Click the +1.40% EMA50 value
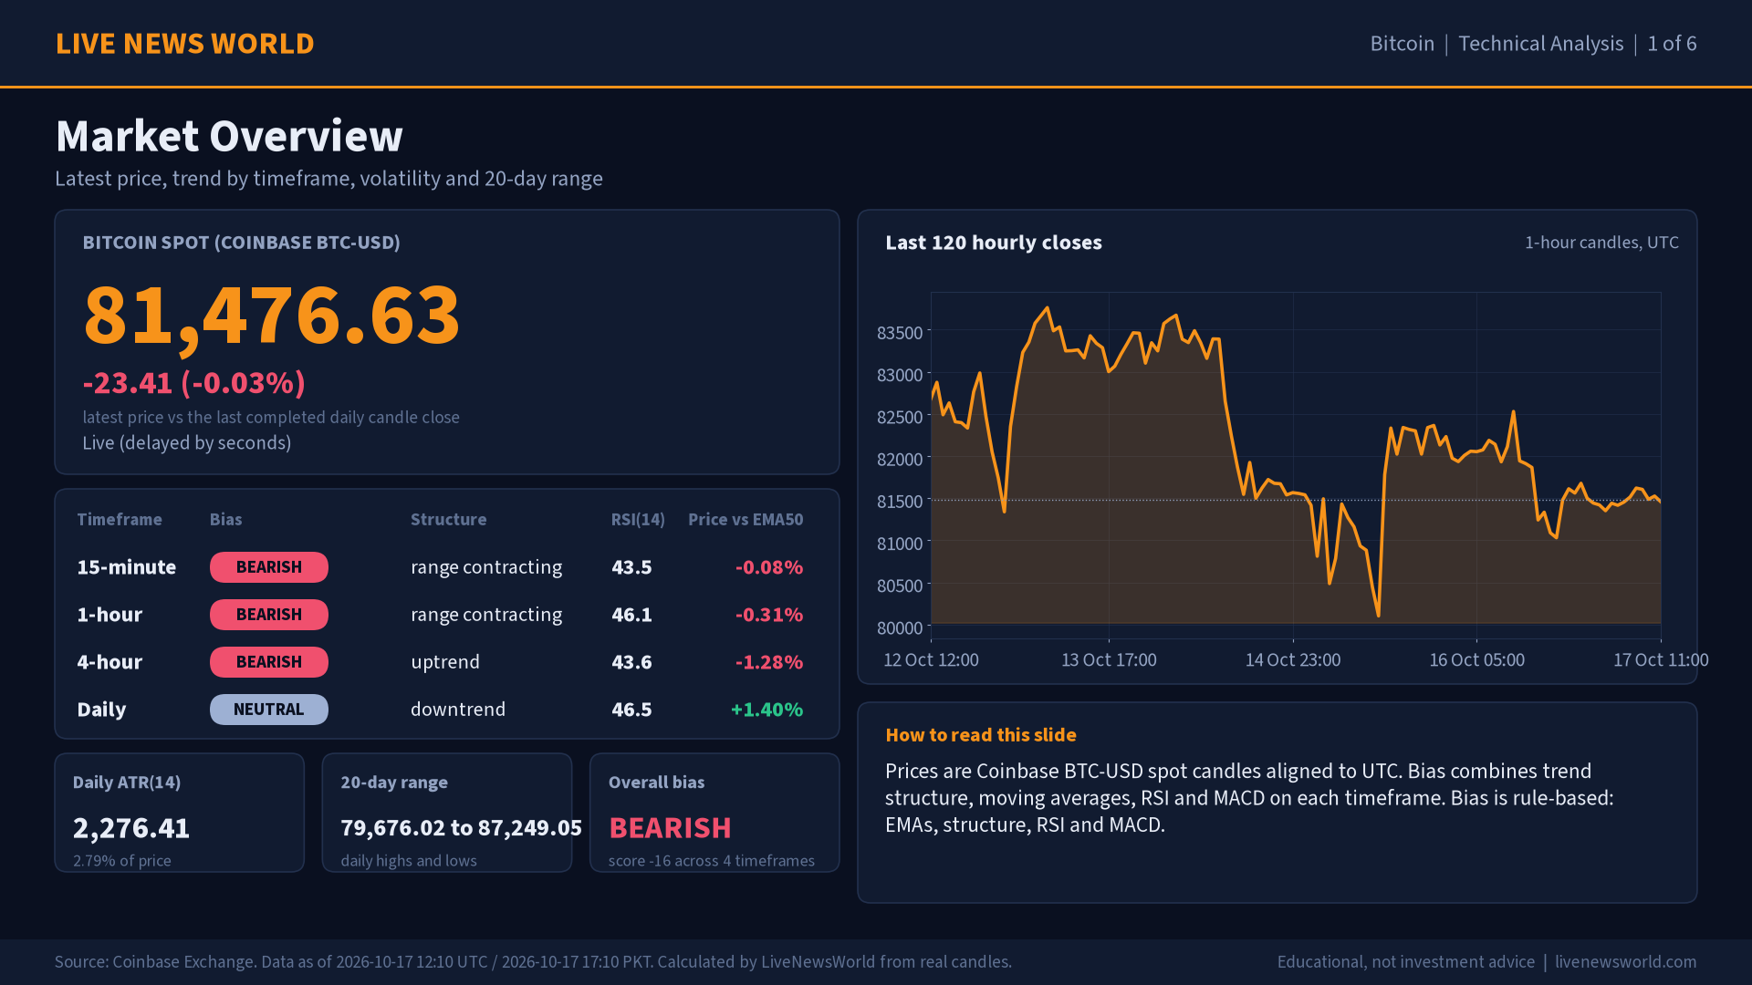This screenshot has width=1752, height=985. tap(767, 710)
